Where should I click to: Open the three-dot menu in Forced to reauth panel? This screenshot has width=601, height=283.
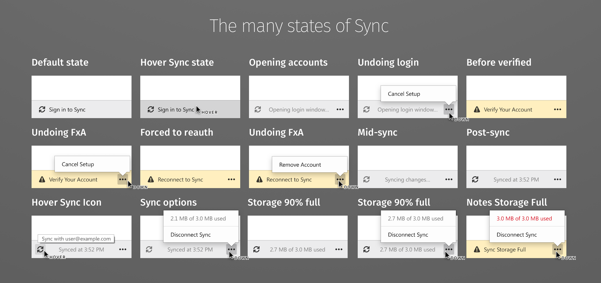[x=231, y=179]
